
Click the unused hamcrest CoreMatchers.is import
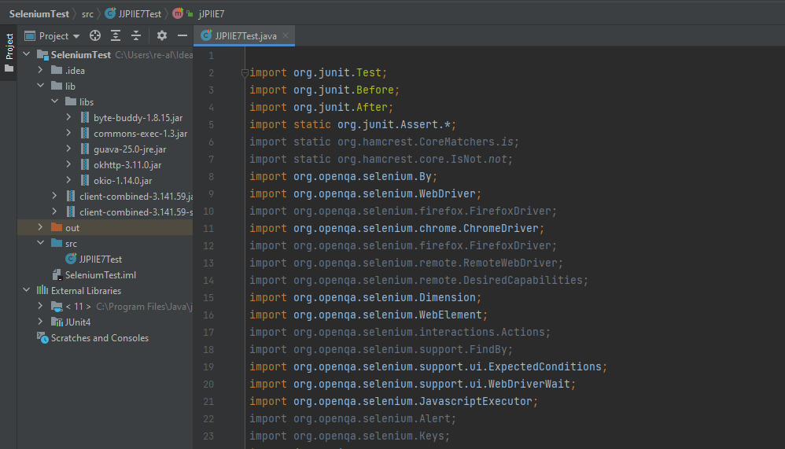click(385, 142)
